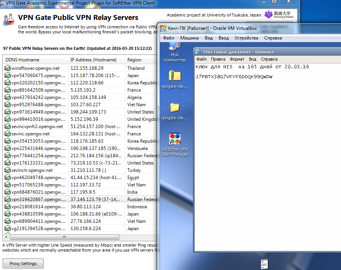Open VirtualBox Вид menu
341x270 pixels.
pyautogui.click(x=209, y=38)
